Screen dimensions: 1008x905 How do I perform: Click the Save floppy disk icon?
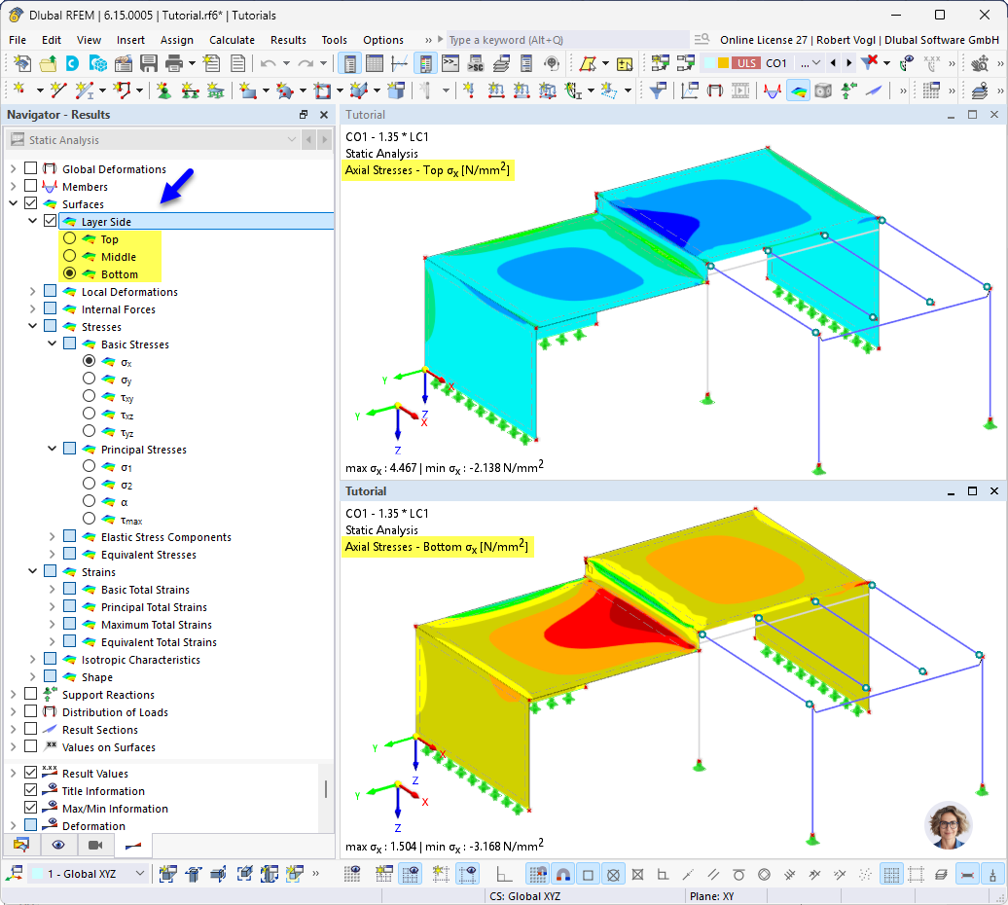point(149,63)
